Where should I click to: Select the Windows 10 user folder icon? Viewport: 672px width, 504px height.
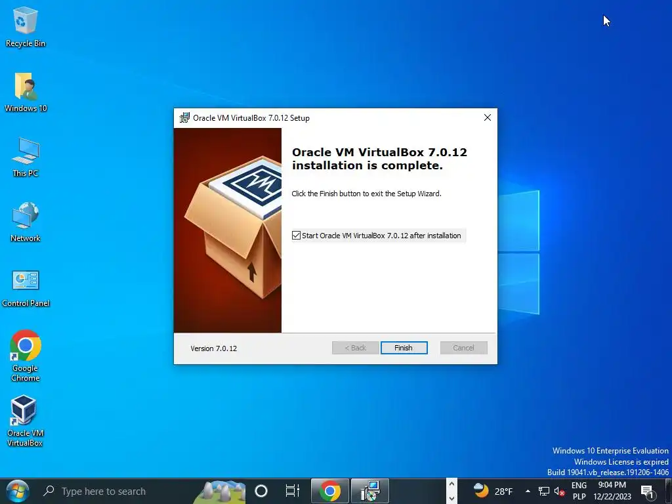(26, 93)
